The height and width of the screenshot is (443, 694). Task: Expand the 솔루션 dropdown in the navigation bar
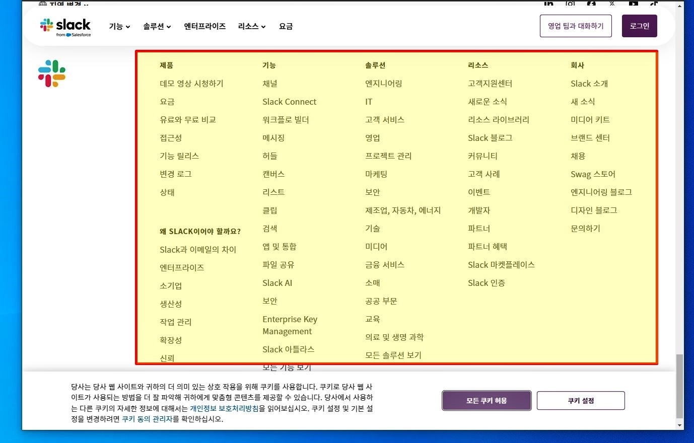point(157,26)
